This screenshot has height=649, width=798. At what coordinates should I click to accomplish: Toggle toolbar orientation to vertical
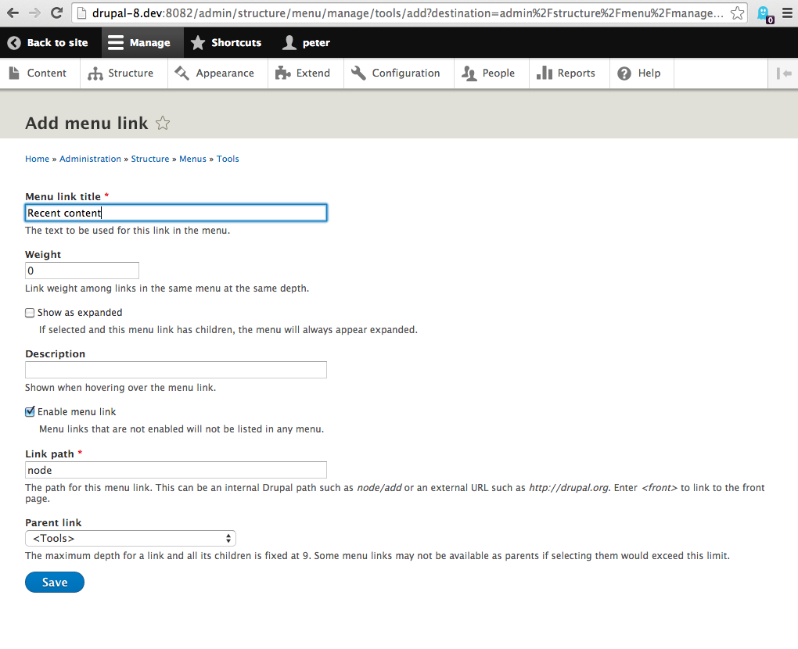point(784,74)
